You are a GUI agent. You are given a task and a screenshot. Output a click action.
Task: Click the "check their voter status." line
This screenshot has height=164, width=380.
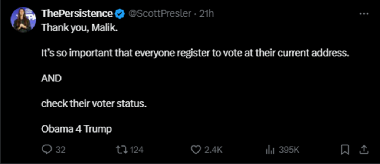coord(94,104)
